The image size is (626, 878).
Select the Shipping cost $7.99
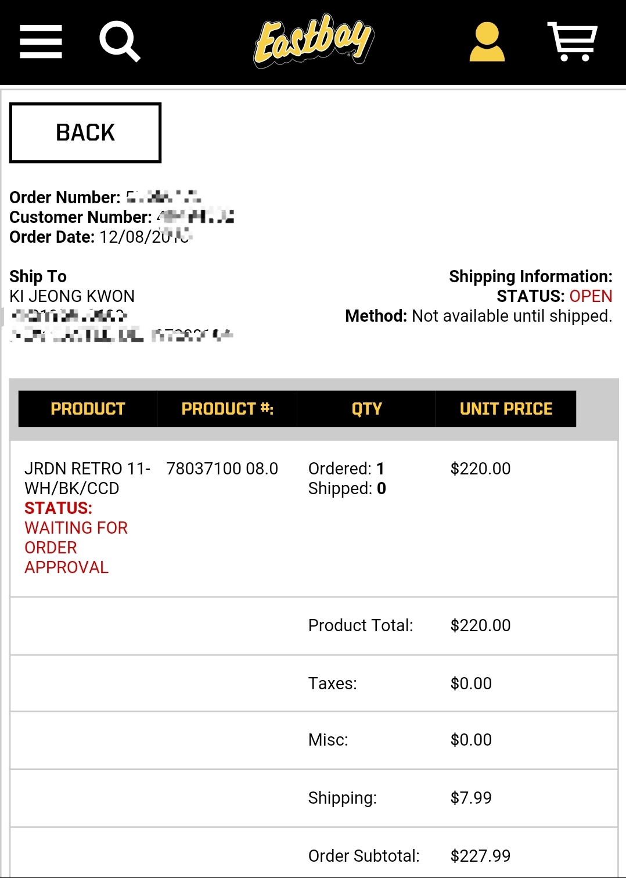tap(471, 798)
